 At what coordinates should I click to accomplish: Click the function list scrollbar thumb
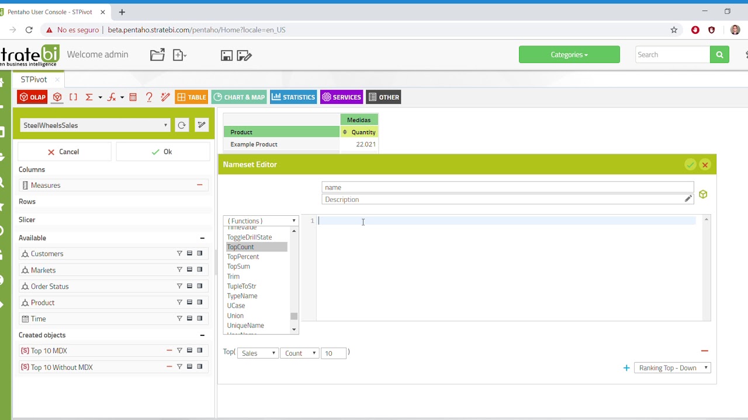pos(294,316)
